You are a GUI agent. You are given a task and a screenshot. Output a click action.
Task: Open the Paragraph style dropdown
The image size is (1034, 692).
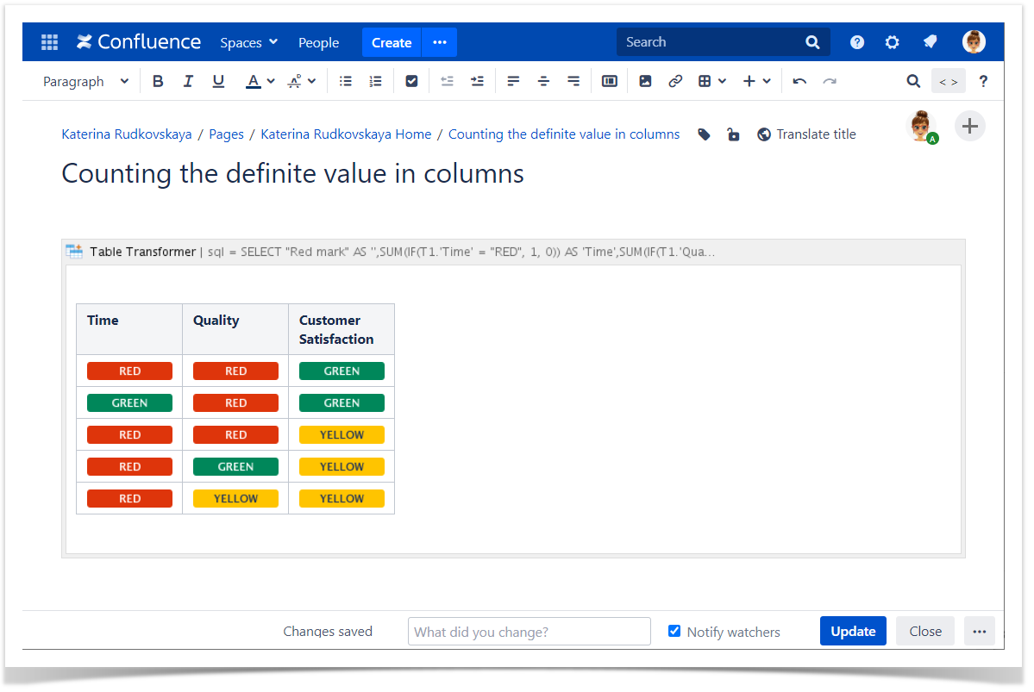(x=85, y=81)
